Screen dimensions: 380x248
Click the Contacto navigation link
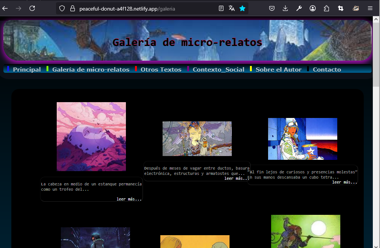point(327,69)
